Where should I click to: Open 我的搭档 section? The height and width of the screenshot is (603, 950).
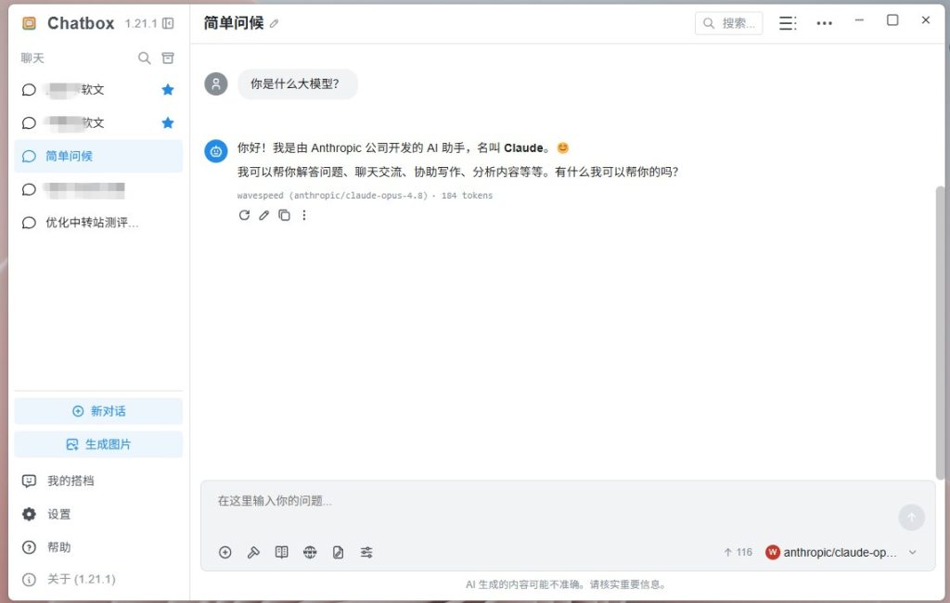tap(98, 481)
